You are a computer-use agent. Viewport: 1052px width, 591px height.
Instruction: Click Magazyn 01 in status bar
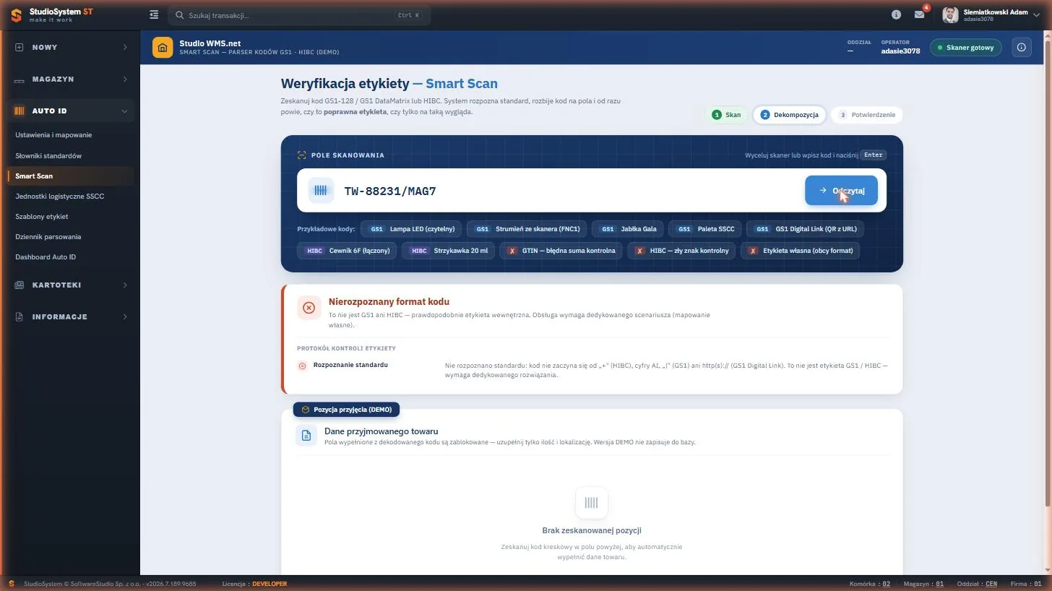tap(923, 584)
